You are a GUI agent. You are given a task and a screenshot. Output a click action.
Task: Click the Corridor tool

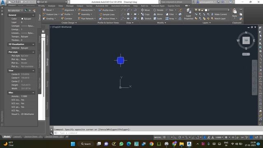pos(67,18)
